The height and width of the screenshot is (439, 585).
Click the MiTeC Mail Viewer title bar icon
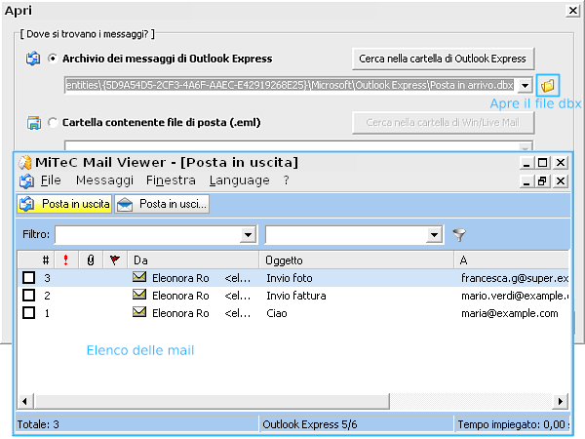[x=25, y=162]
